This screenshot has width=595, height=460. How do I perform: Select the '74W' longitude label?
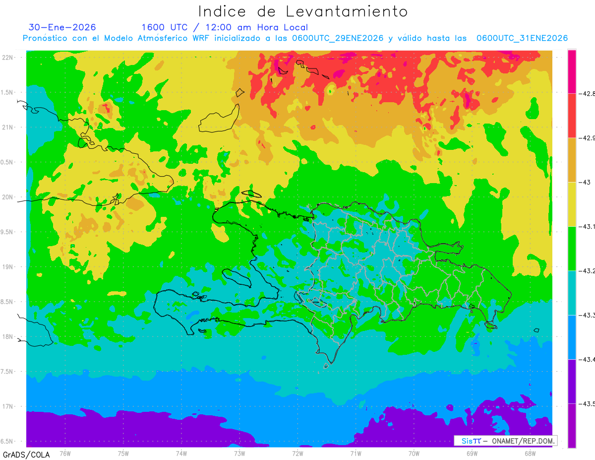[x=181, y=453]
